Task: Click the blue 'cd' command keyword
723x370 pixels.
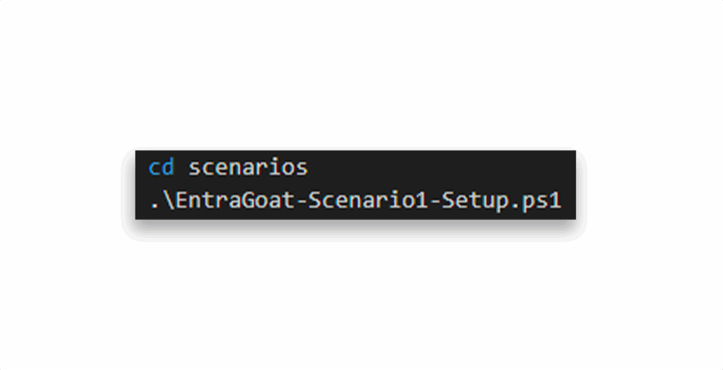Action: click(162, 167)
